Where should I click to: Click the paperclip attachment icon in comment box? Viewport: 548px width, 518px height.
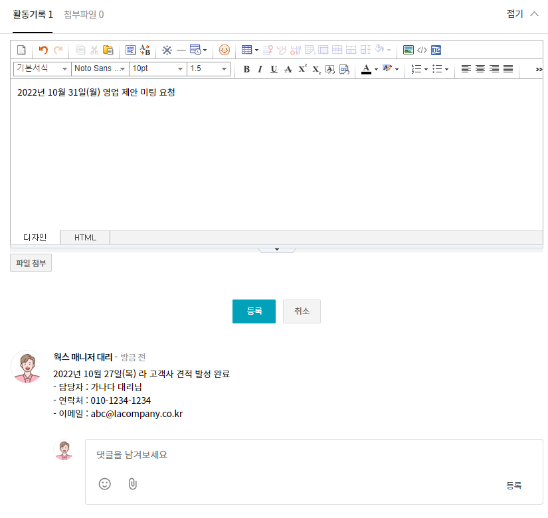(x=132, y=484)
